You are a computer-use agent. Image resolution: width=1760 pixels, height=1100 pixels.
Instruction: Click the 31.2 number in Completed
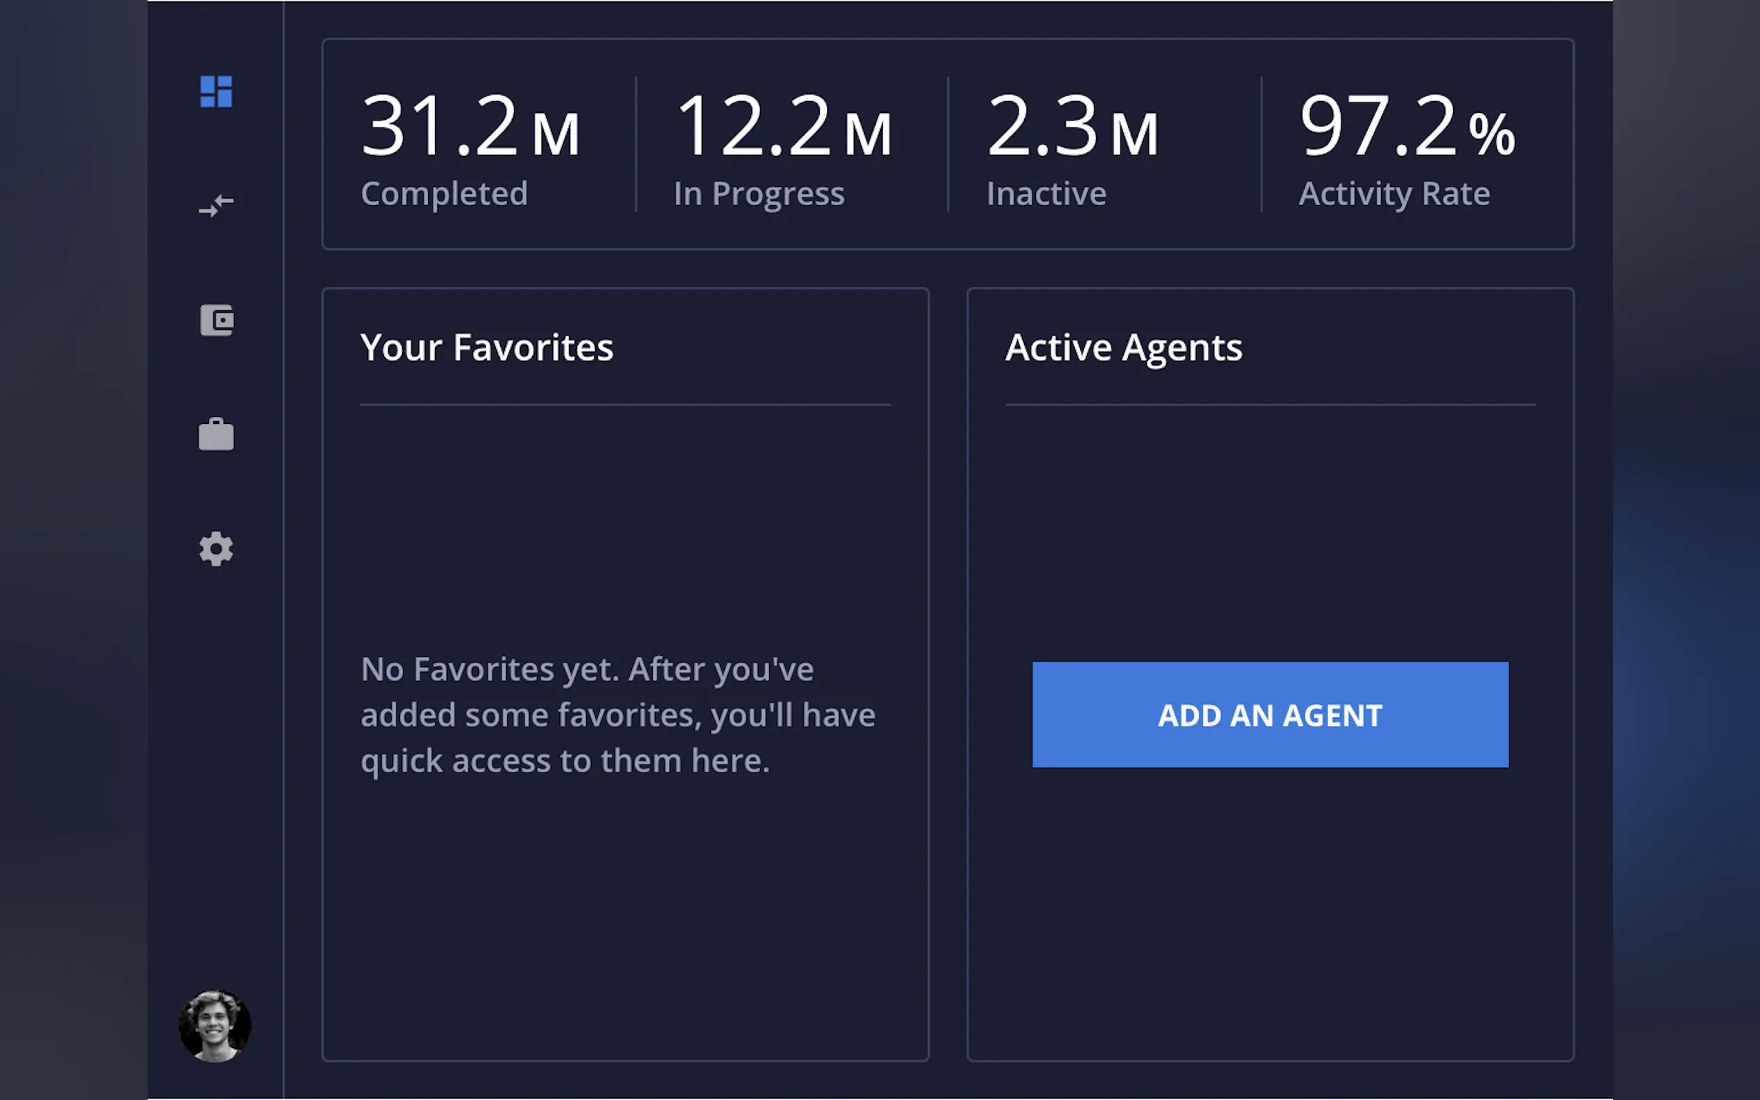pos(439,127)
